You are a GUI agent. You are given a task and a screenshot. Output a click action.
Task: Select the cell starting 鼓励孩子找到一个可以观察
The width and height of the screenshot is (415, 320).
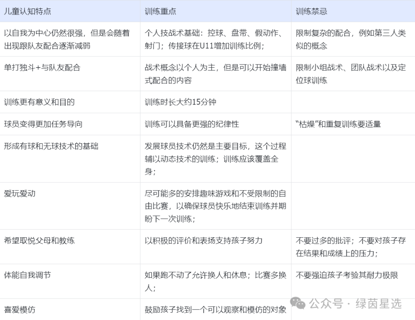click(x=216, y=309)
